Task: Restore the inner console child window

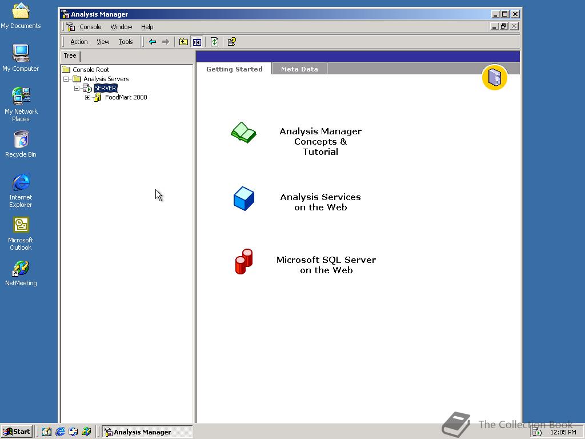Action: coord(504,26)
